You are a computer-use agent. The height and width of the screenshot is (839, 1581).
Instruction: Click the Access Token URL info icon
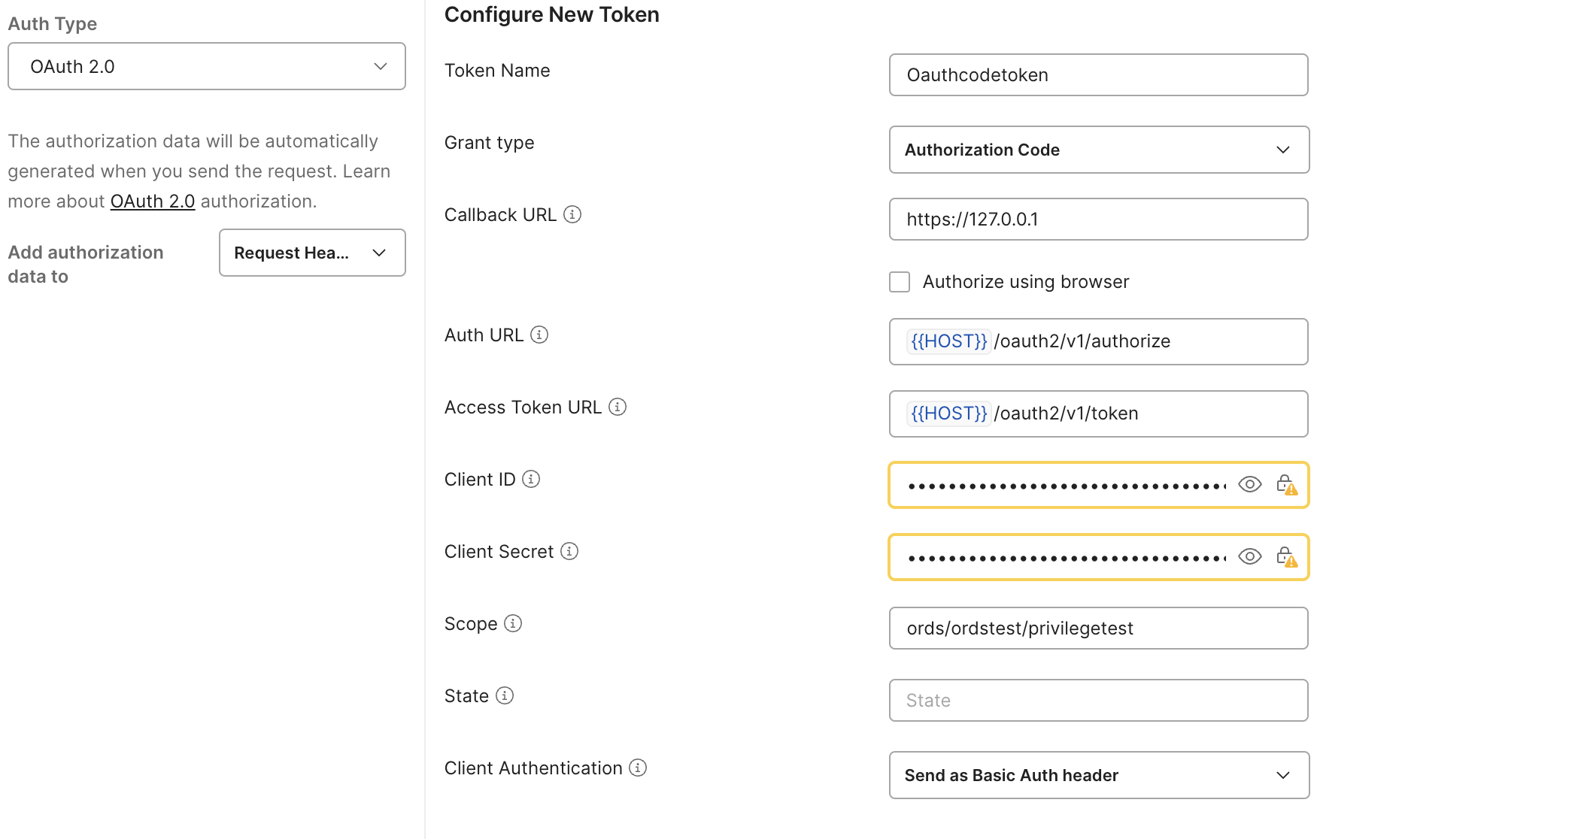pyautogui.click(x=618, y=407)
